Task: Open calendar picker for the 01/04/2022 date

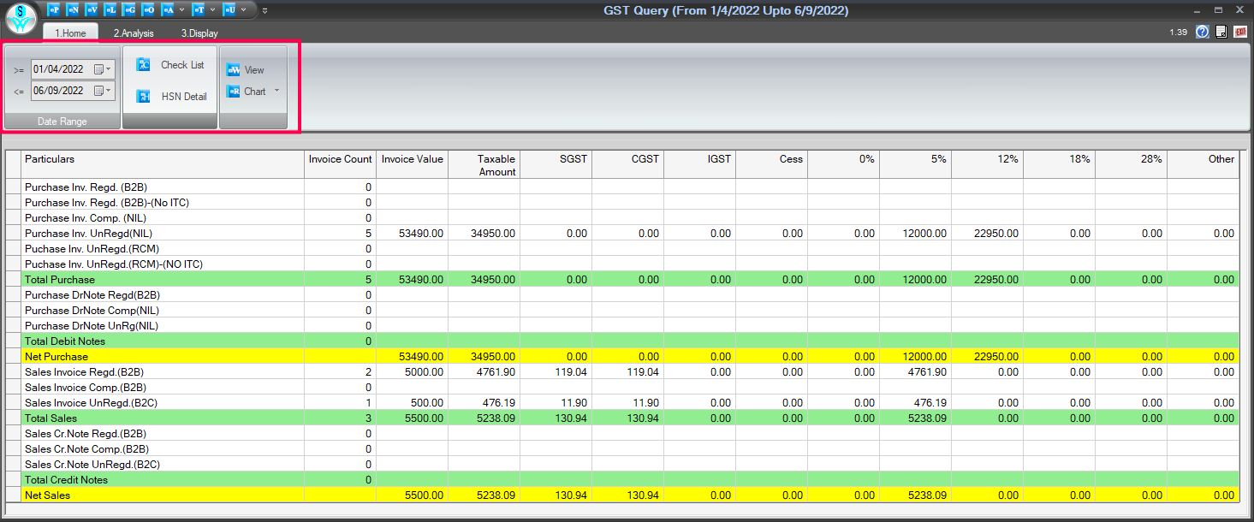Action: point(103,69)
